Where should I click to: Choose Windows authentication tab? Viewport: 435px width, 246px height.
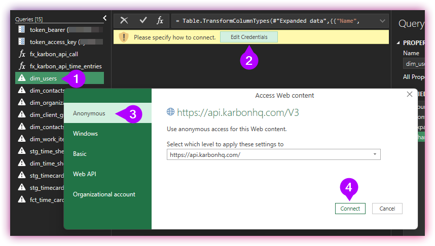click(x=107, y=133)
